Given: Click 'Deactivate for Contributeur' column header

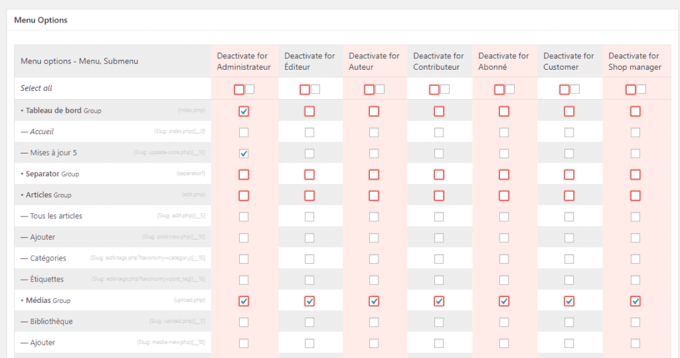Looking at the screenshot, I should [438, 61].
